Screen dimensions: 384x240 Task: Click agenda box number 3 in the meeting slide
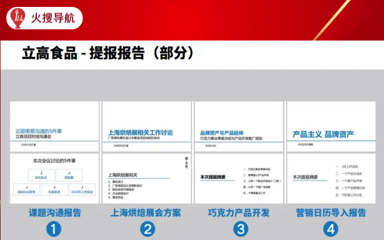pos(27,189)
